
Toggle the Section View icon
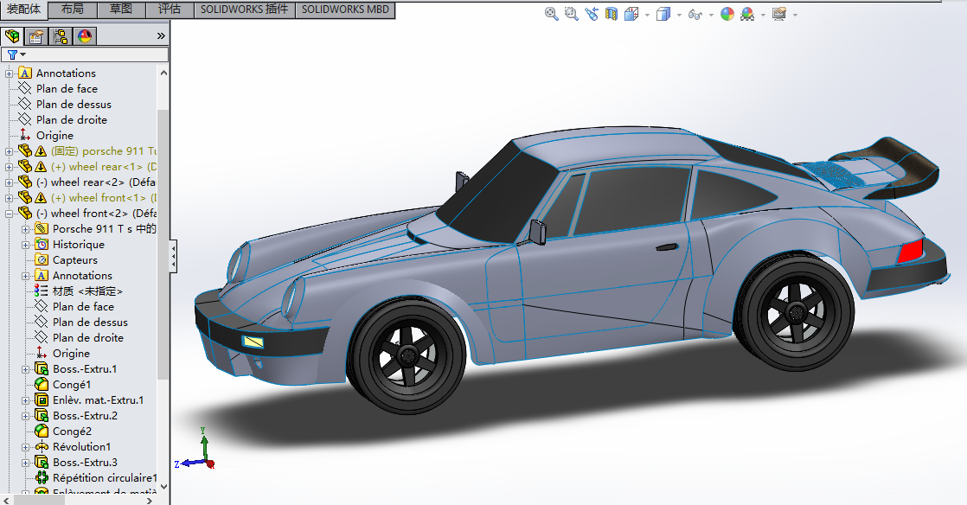612,14
